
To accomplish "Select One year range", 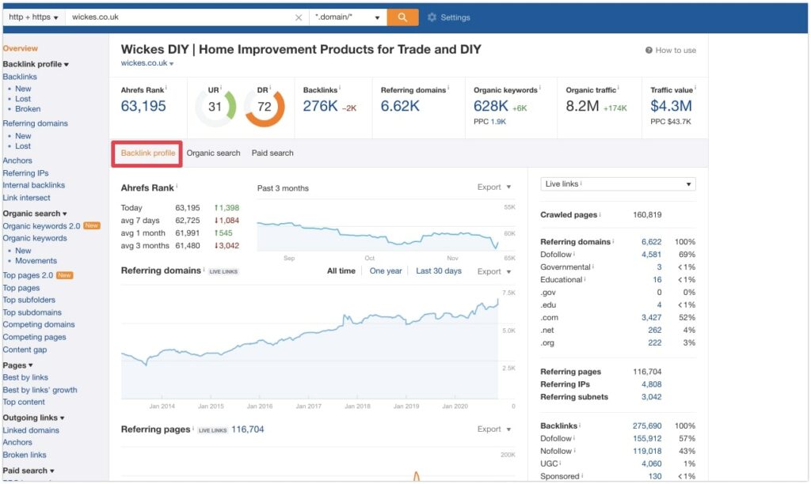I will (x=386, y=270).
